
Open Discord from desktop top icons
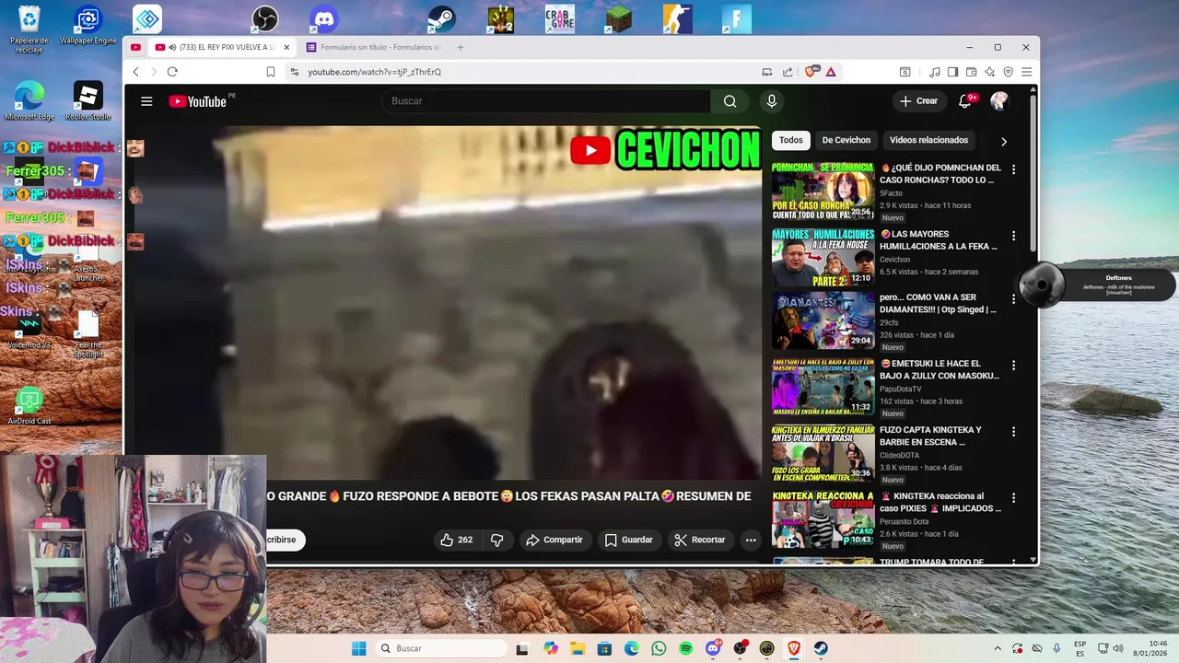[323, 18]
